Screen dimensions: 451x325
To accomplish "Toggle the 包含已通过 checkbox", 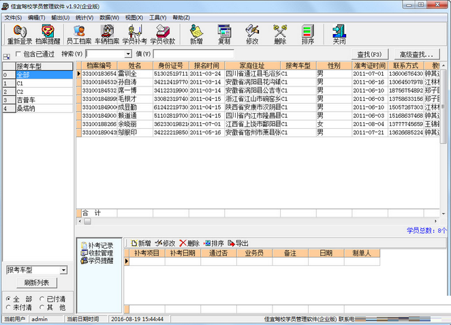I will click(x=18, y=54).
